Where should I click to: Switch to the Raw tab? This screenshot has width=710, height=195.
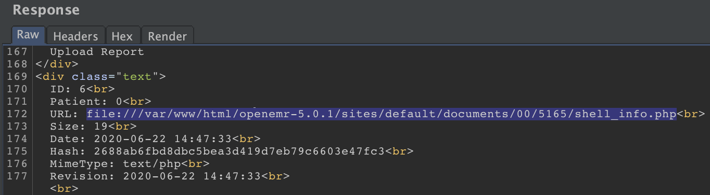(28, 35)
